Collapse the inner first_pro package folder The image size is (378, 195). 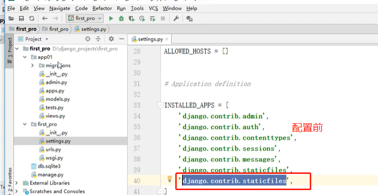[x=25, y=124]
